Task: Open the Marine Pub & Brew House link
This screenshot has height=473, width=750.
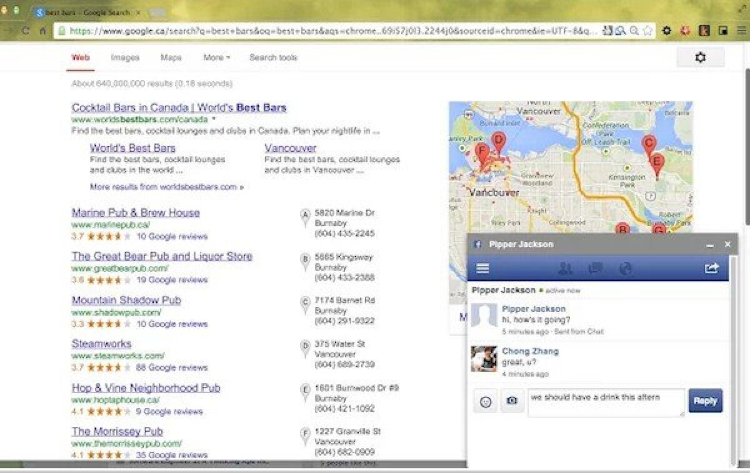Action: point(136,213)
